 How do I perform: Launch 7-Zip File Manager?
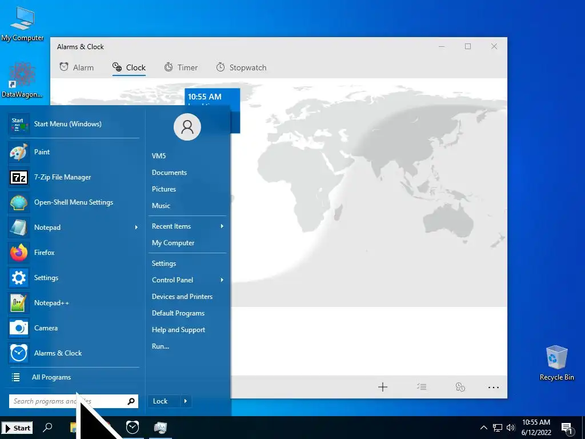point(74,177)
